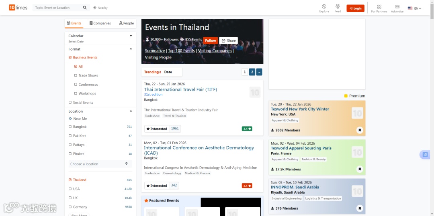Check the Trade Shows filter
Image resolution: width=434 pixels, height=216 pixels.
tap(76, 75)
